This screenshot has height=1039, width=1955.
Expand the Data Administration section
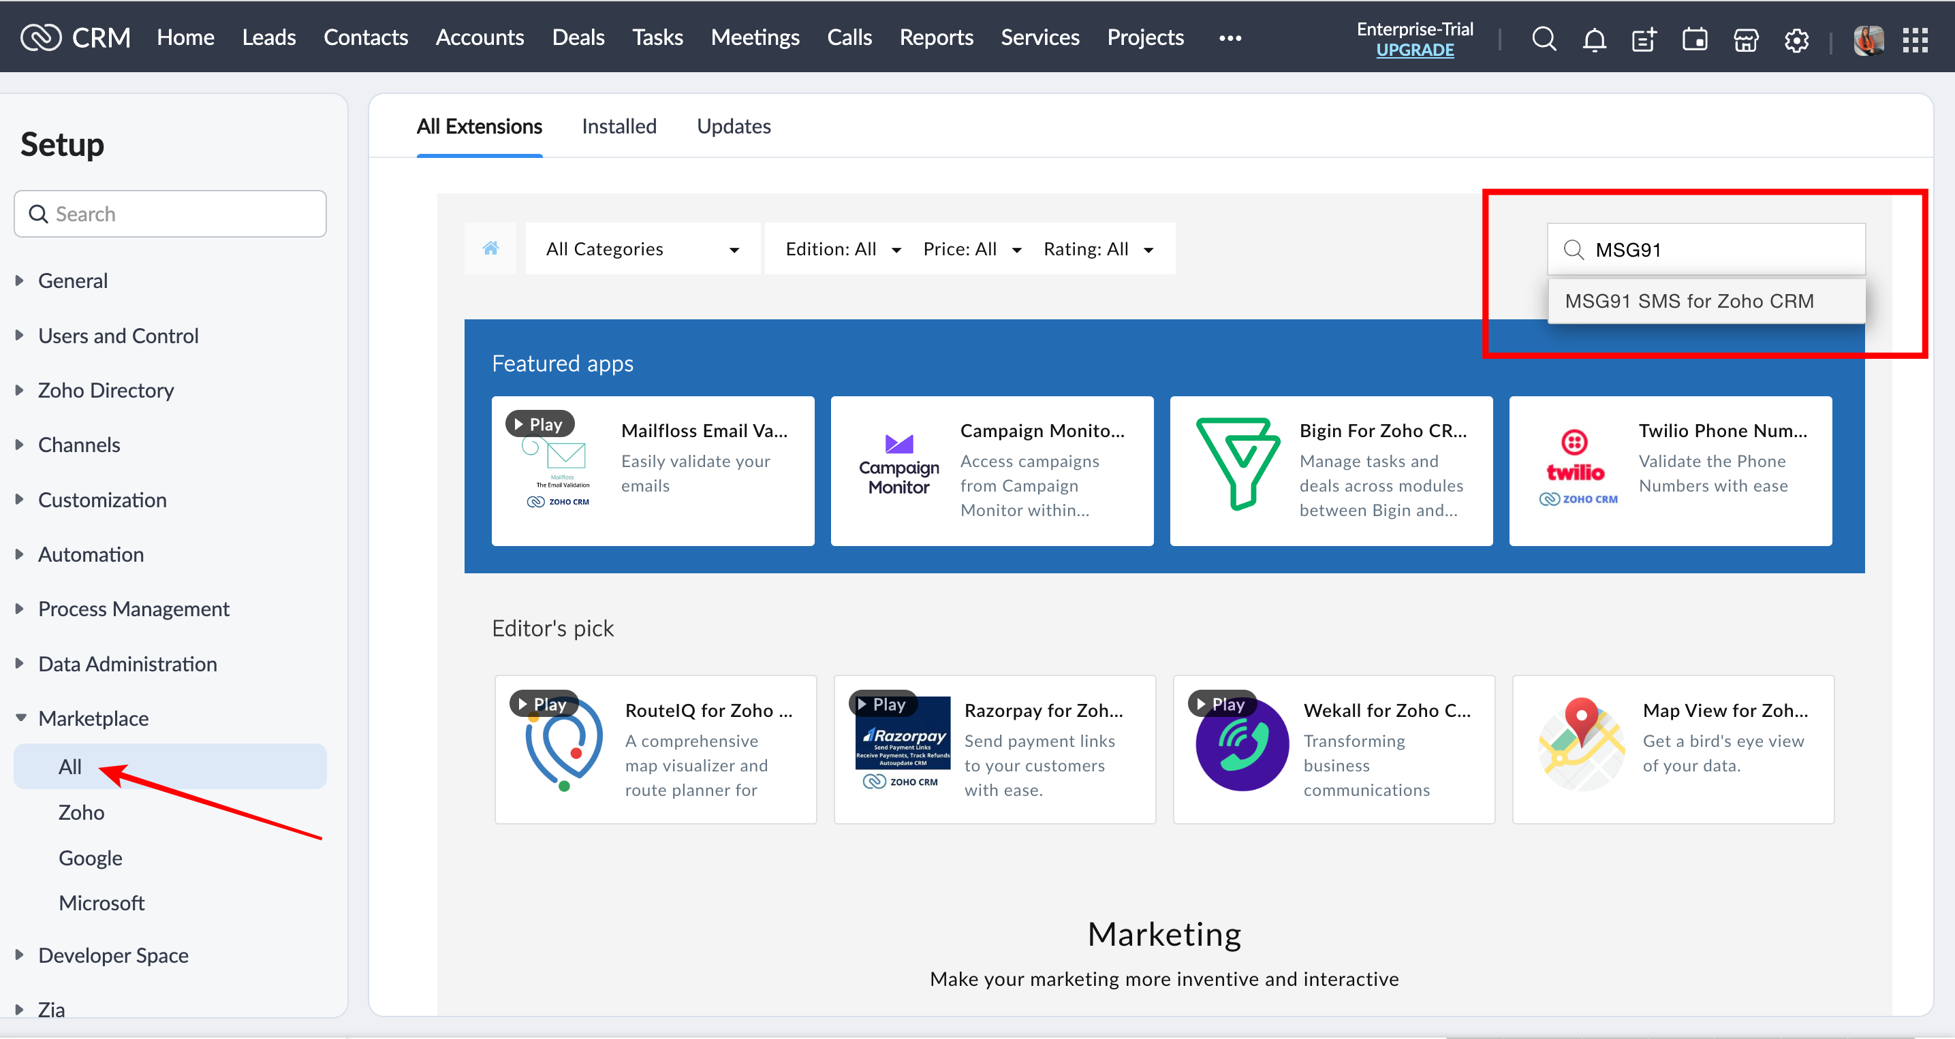tap(20, 663)
